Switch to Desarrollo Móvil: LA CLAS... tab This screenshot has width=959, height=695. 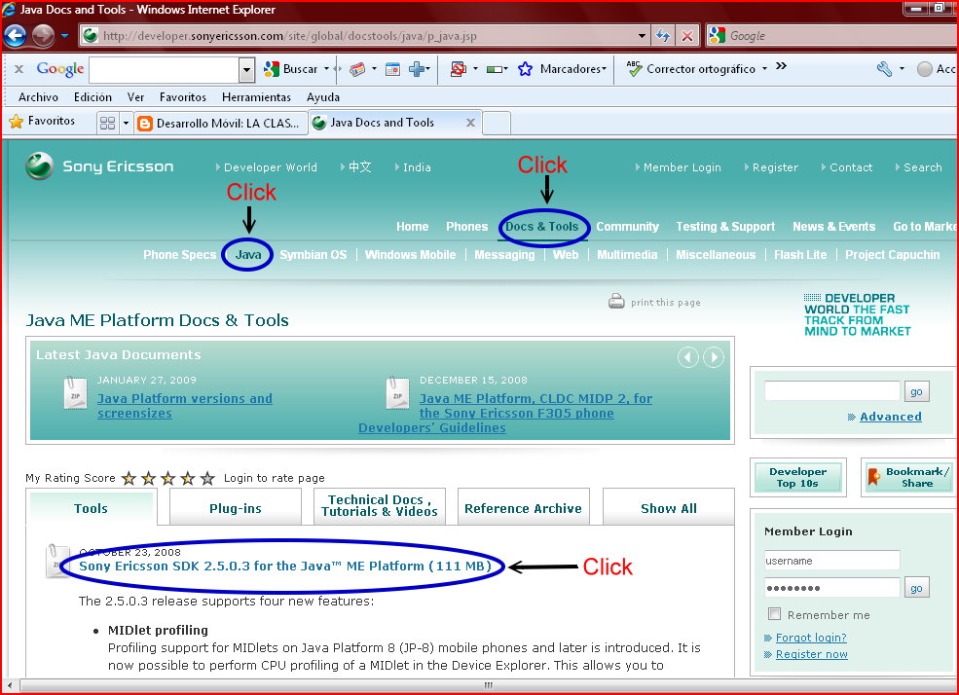pyautogui.click(x=219, y=123)
